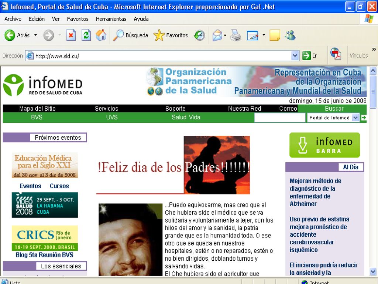Click the vertical scrollbar thumb
This screenshot has width=378, height=284.
pyautogui.click(x=373, y=92)
